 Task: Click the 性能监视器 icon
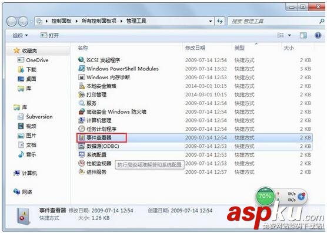click(81, 163)
